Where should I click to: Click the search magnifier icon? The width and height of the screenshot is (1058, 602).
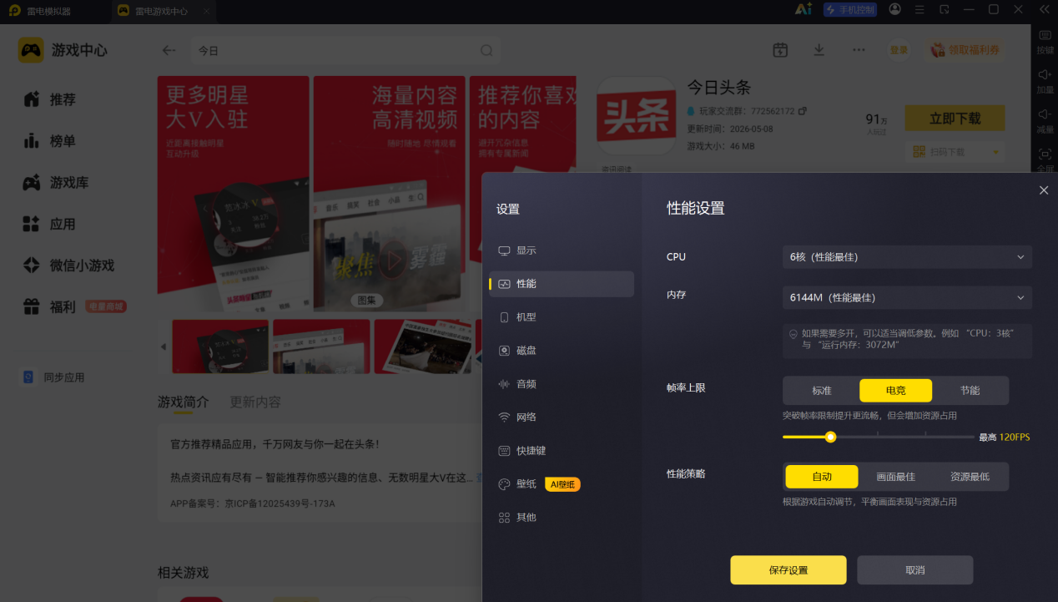pos(486,50)
